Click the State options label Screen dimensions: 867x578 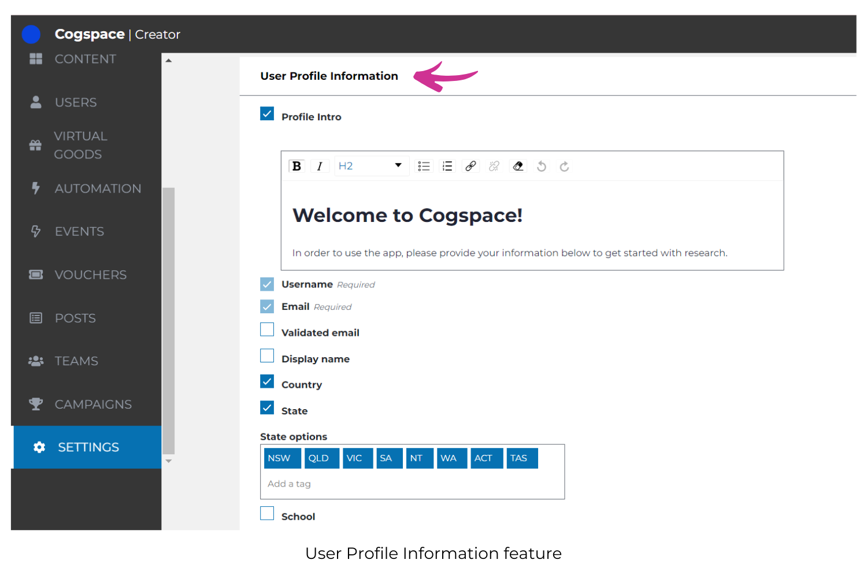click(x=294, y=436)
